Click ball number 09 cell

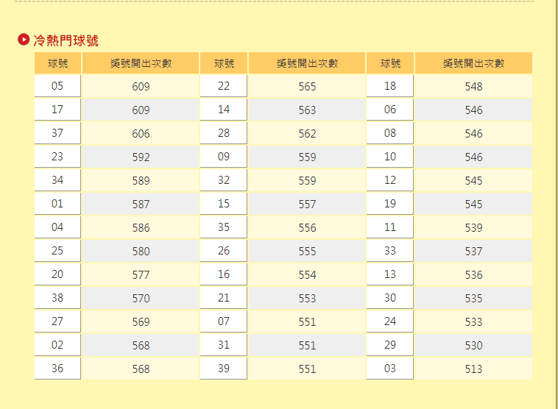pos(224,156)
